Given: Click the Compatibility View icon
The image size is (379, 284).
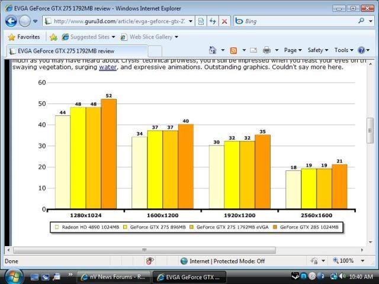Looking at the screenshot, I should 201,21.
